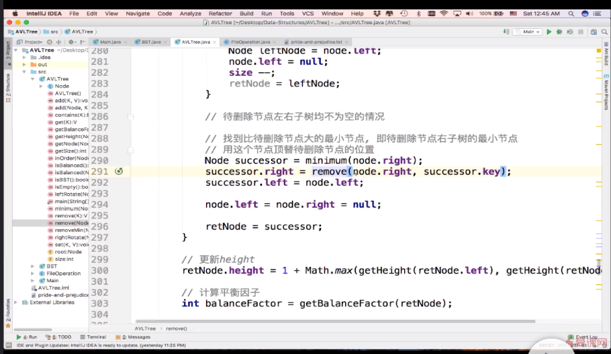Open the Project view mode dropdown

30,42
